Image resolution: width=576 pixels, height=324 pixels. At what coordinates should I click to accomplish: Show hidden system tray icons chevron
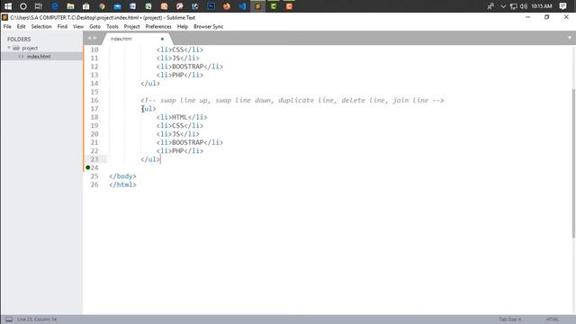[x=503, y=6]
